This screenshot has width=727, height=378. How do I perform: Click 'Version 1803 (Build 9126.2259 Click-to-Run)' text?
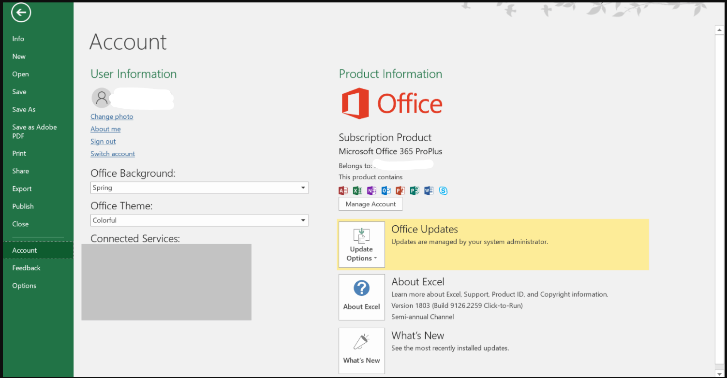click(457, 305)
